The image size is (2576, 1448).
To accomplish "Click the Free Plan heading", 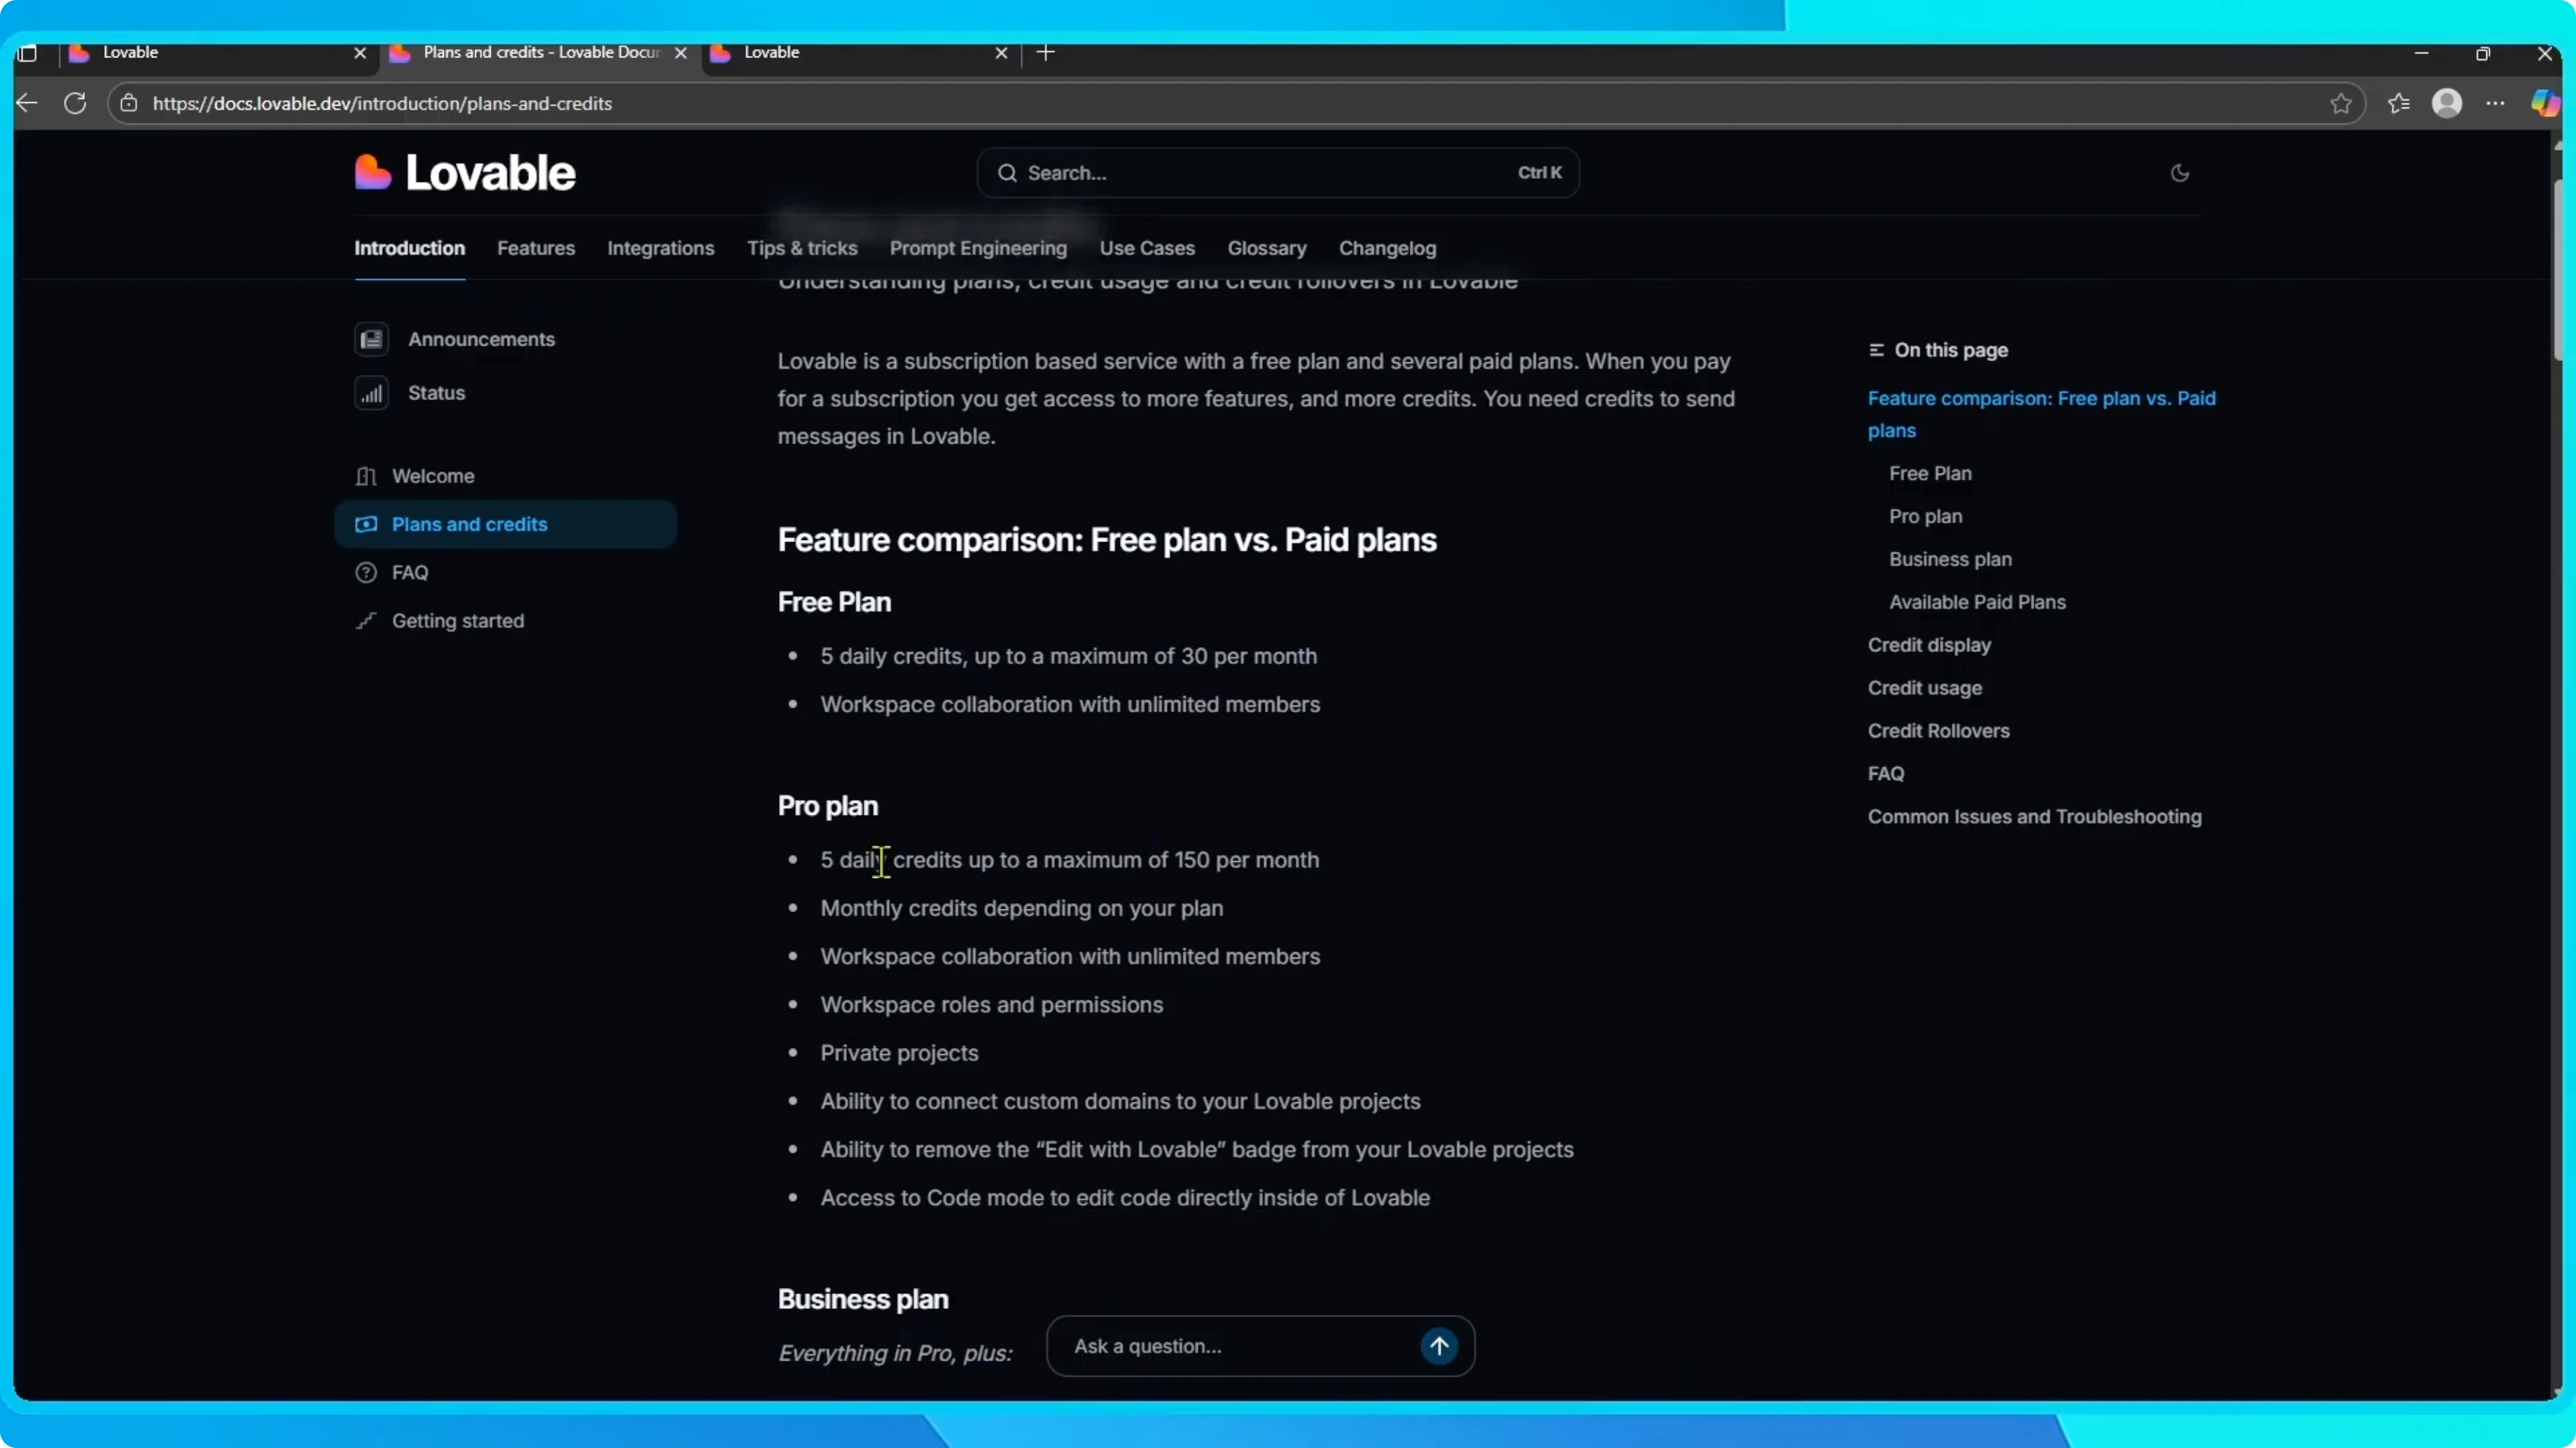I will pos(834,602).
